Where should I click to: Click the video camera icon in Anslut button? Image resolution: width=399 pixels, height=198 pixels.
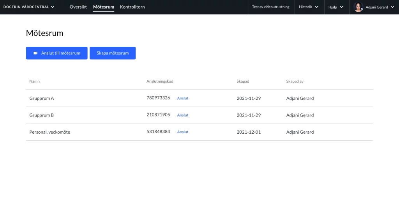point(35,53)
